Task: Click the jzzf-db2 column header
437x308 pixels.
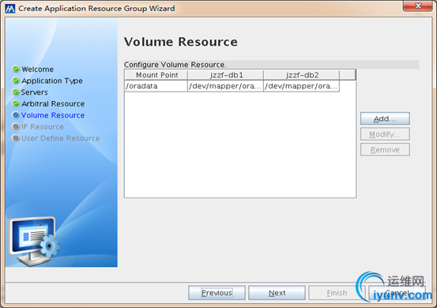Action: (x=302, y=75)
